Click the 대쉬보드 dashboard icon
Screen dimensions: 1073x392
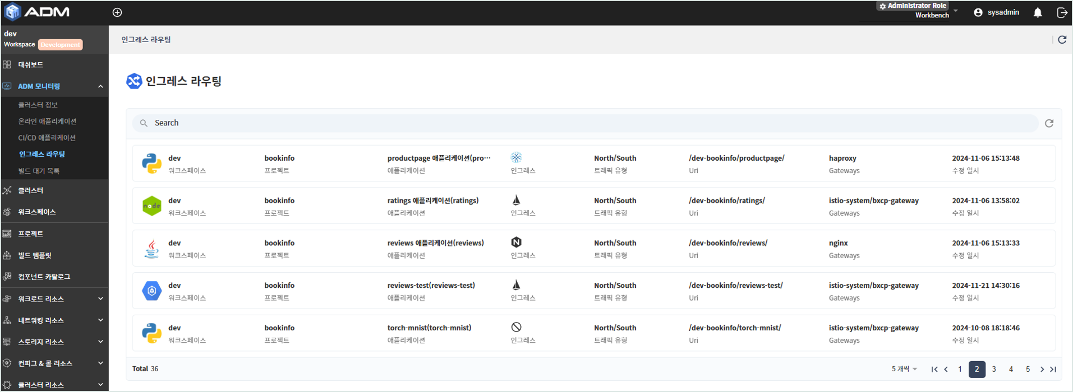(x=7, y=64)
